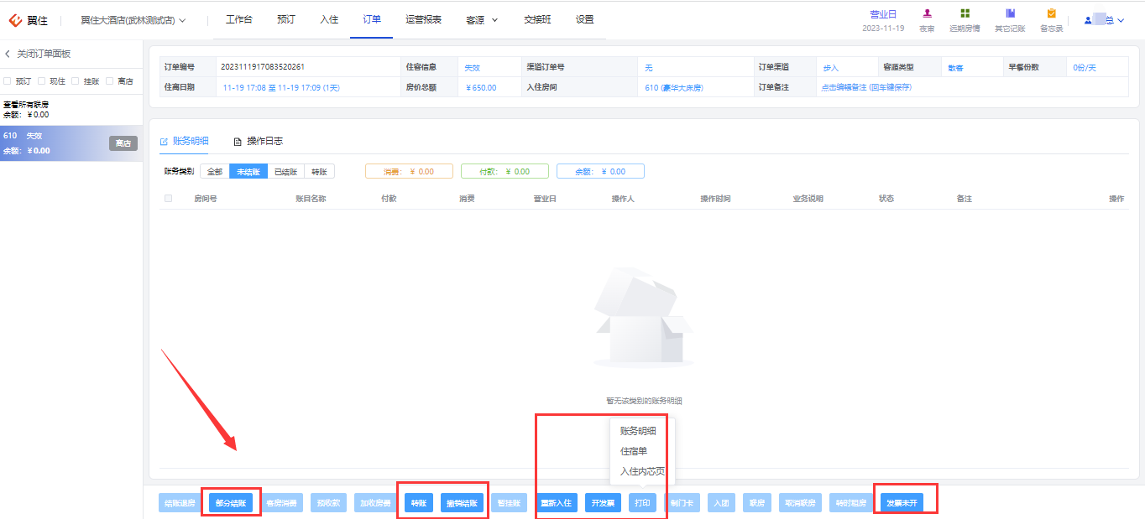The width and height of the screenshot is (1145, 519).
Task: Open the 夜审 night audit icon
Action: click(927, 13)
